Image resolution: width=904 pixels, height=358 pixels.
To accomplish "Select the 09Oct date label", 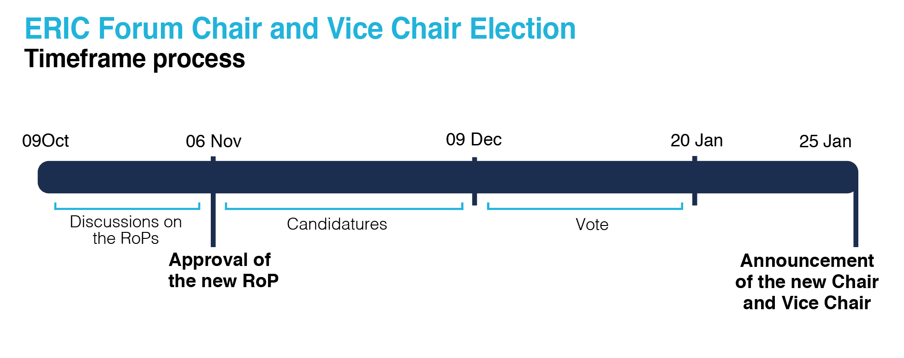I will click(x=45, y=141).
